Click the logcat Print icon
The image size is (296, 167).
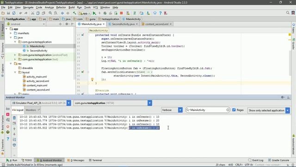coord(14,145)
